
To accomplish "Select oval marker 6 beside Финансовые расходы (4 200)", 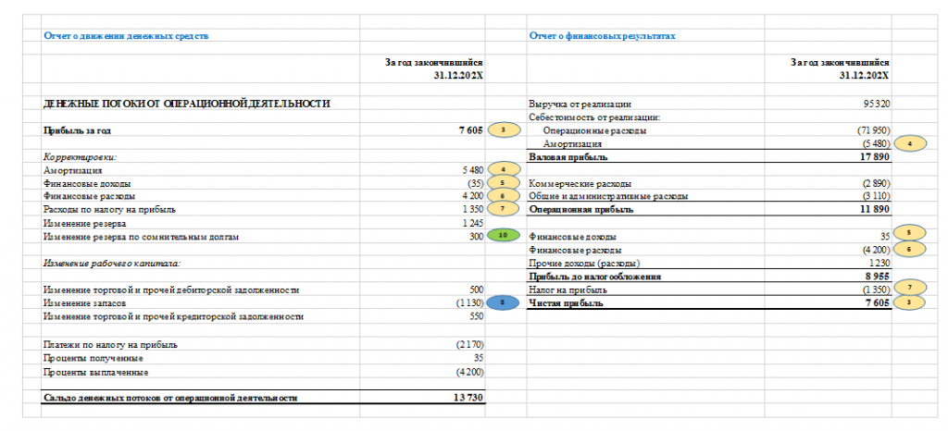I will (x=909, y=249).
